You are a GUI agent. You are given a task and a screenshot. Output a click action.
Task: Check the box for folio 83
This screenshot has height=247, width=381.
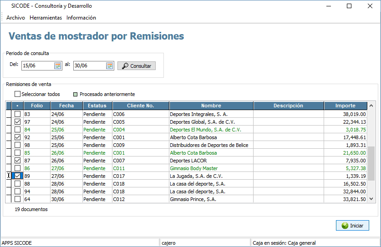18,114
